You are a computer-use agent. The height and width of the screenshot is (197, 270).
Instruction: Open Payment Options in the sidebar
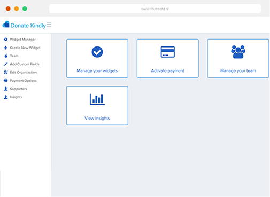pyautogui.click(x=23, y=81)
